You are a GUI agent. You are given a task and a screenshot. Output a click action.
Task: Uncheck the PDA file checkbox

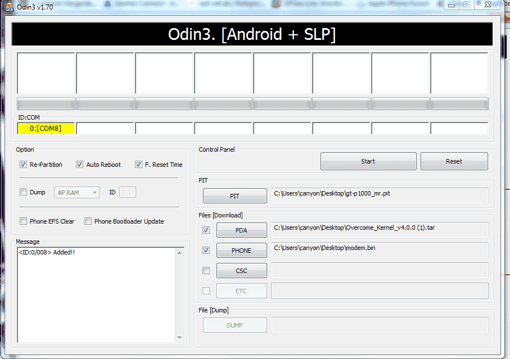[206, 230]
